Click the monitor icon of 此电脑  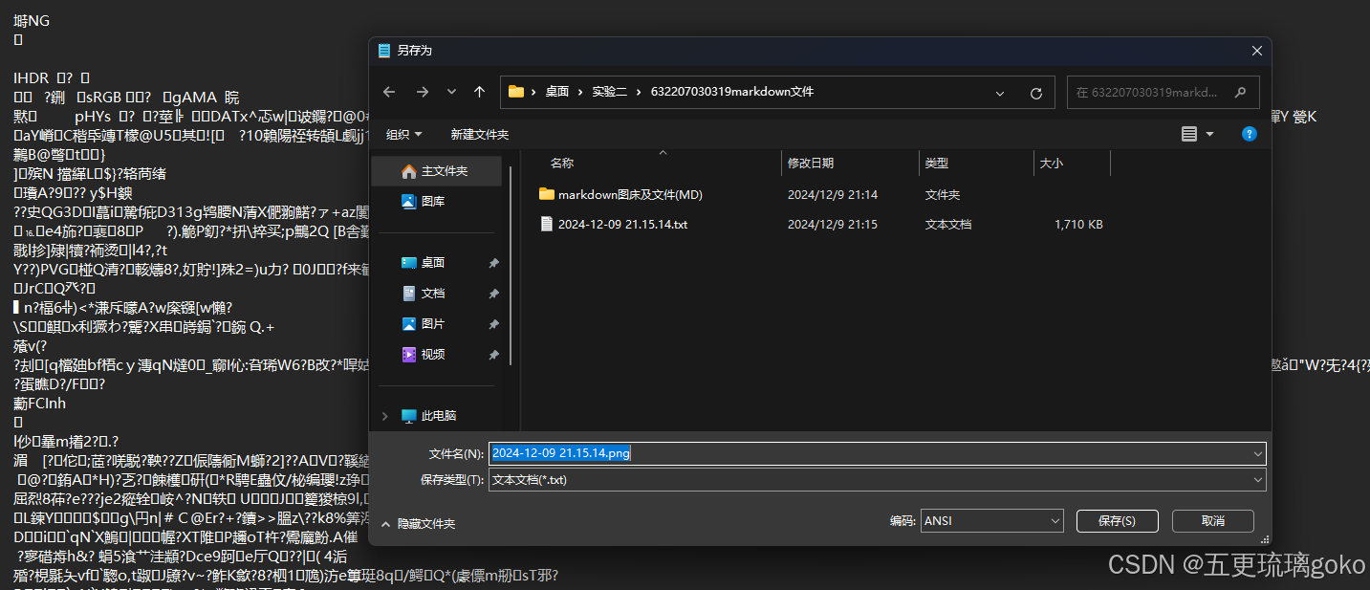click(x=408, y=416)
